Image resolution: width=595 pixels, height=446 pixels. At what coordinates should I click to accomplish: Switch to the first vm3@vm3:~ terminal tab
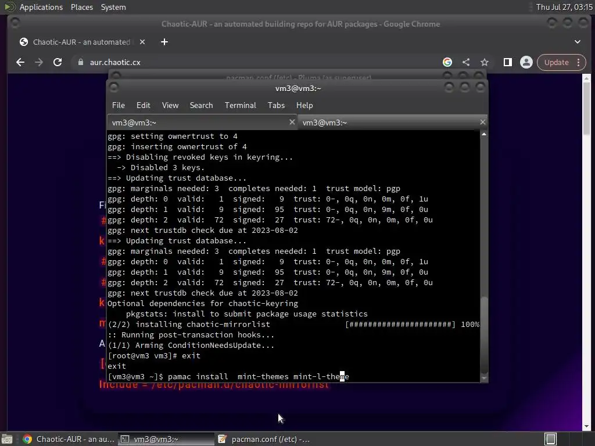click(x=202, y=123)
